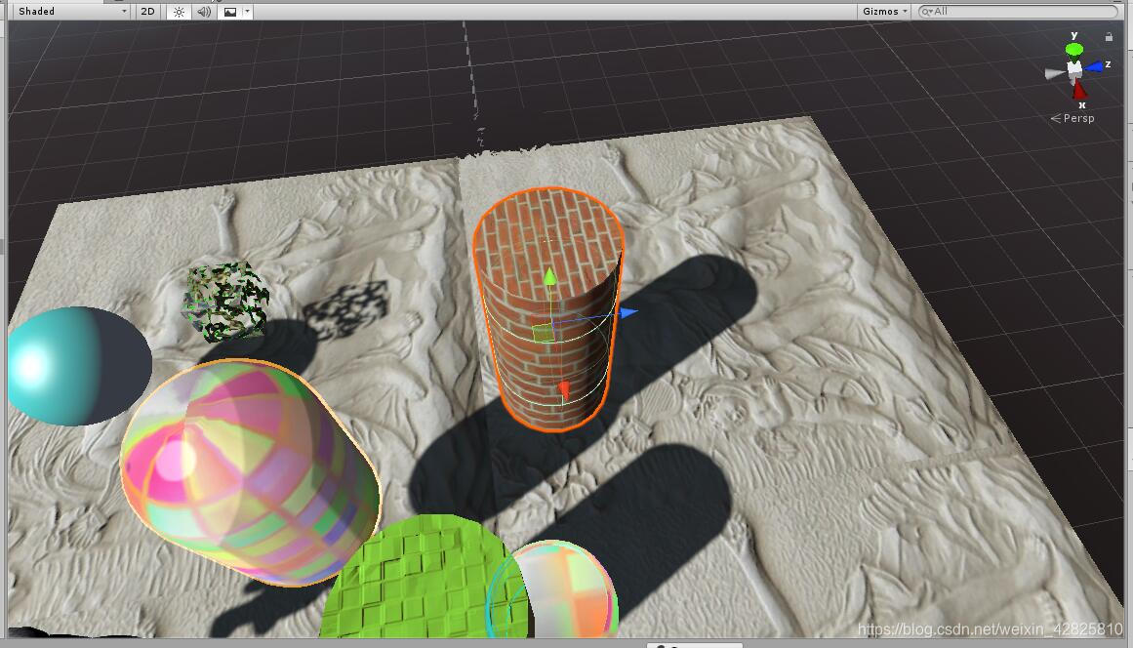The height and width of the screenshot is (648, 1133).
Task: Click the green Y move arrow on the cylinder
Action: pos(549,276)
